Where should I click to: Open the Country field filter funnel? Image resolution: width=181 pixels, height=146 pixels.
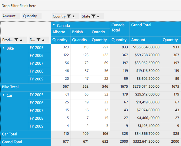(x=69, y=16)
